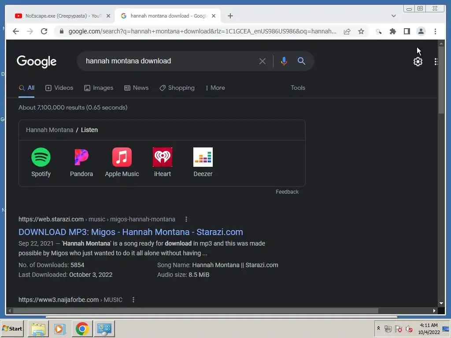View site info via the padlock icon
Image resolution: width=451 pixels, height=338 pixels.
(61, 31)
